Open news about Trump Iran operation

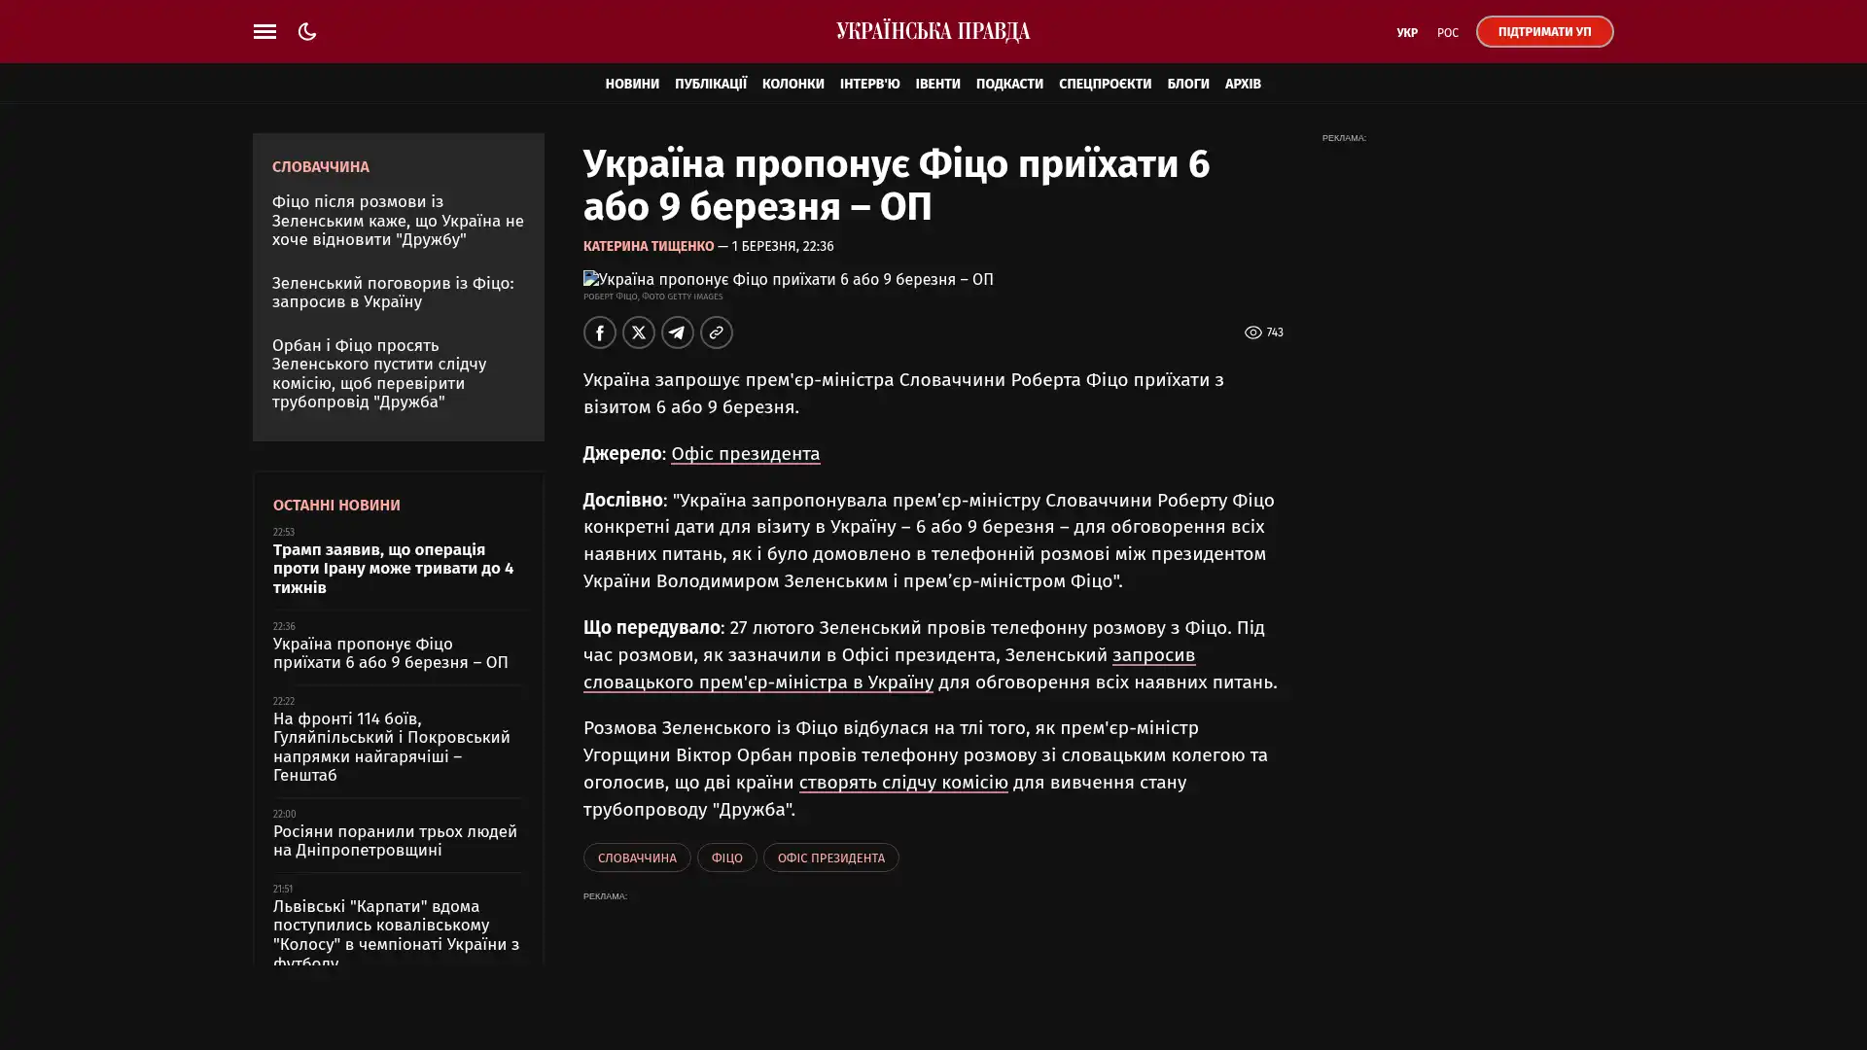(x=393, y=569)
